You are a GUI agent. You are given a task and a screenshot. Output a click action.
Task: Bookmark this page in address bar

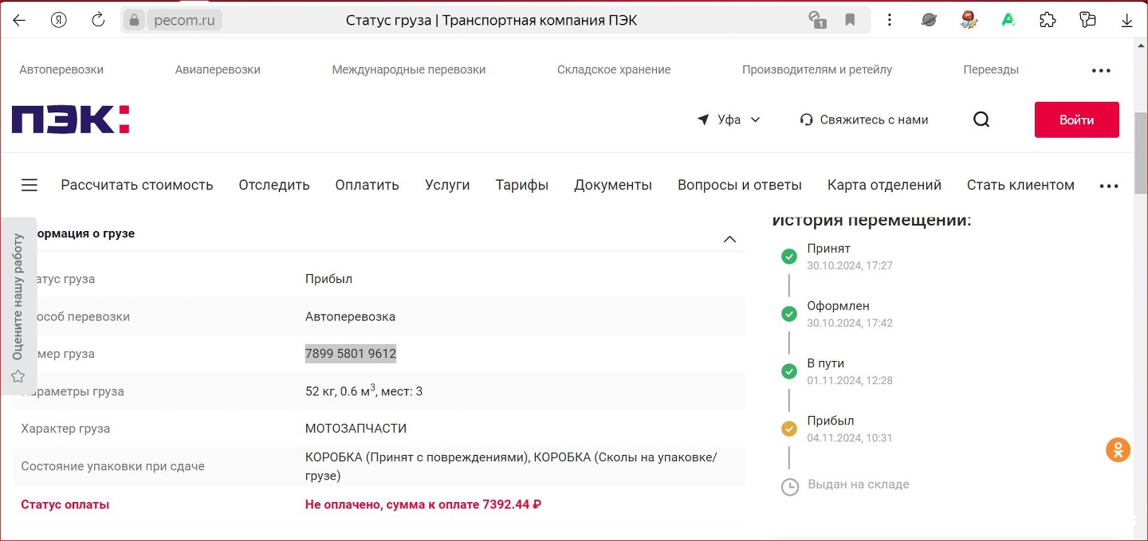850,20
